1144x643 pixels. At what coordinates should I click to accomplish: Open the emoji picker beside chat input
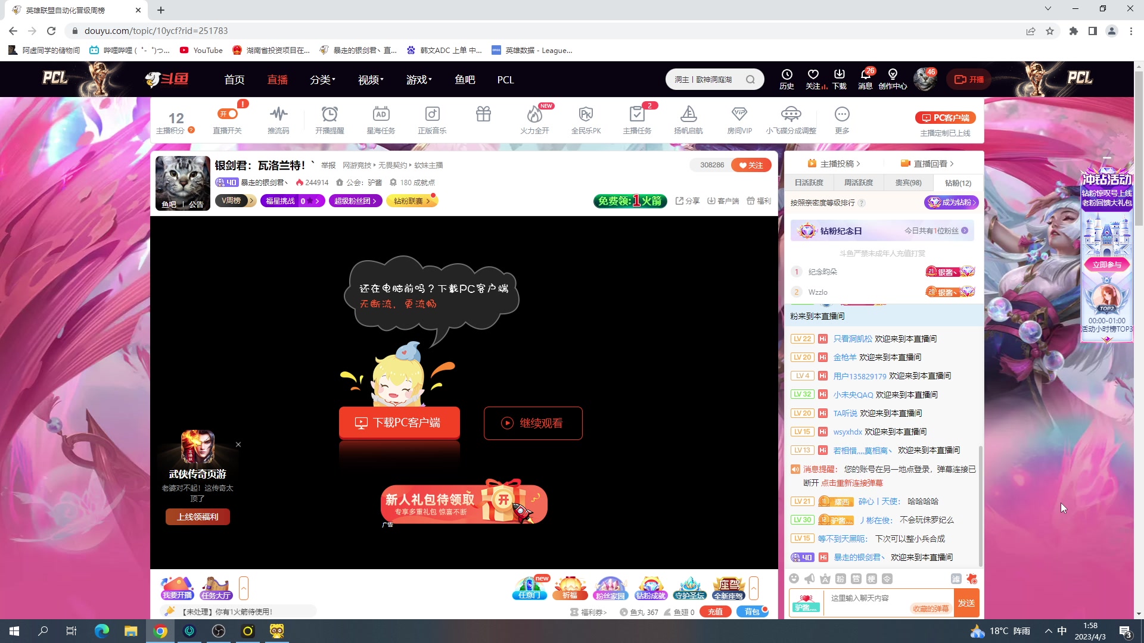(794, 578)
